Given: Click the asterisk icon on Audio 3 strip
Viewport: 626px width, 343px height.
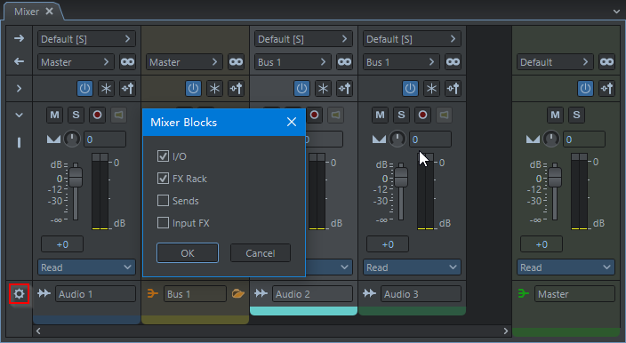Looking at the screenshot, I should point(431,89).
